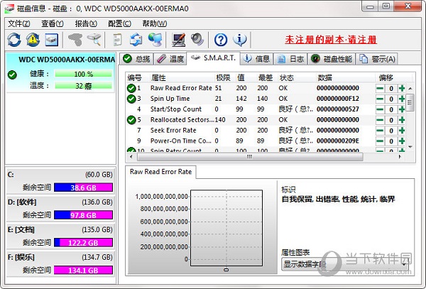The width and height of the screenshot is (426, 289).
Task: Click F: free space bar 134.1 GB
Action: pos(83,271)
